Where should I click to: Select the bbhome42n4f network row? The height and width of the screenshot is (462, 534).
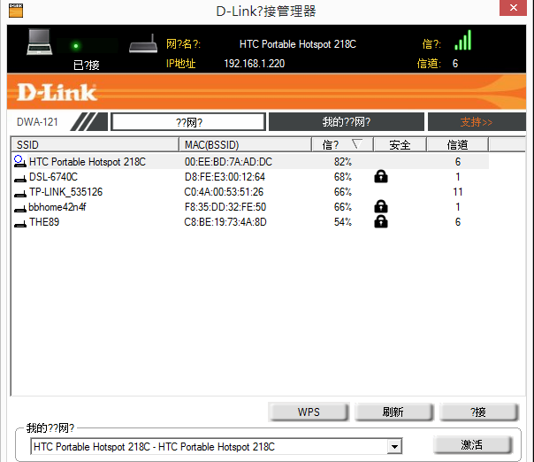click(250, 206)
